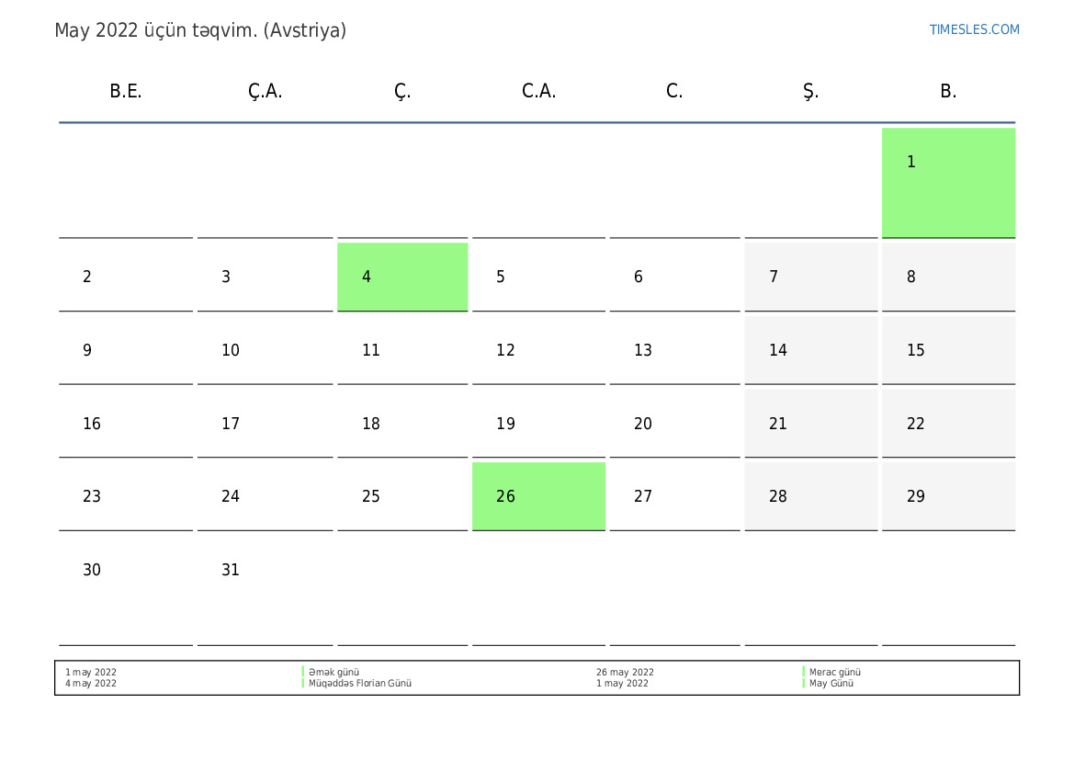Click the green marker beside 'May Günü'
Viewport: 1074px width, 760px height.
coord(804,683)
